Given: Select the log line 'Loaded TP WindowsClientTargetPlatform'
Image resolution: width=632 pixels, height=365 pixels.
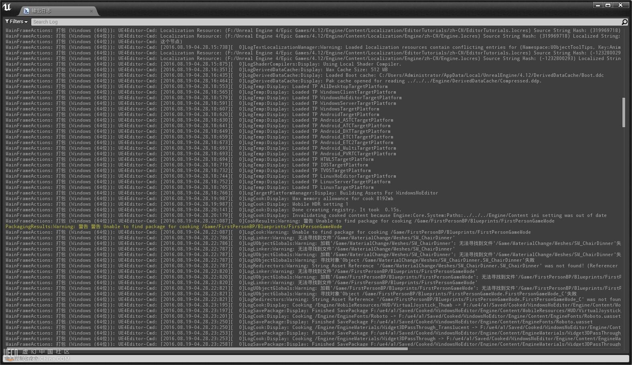Looking at the screenshot, I should [201, 92].
